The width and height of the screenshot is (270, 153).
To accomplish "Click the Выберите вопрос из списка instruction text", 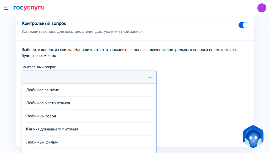I will [129, 53].
